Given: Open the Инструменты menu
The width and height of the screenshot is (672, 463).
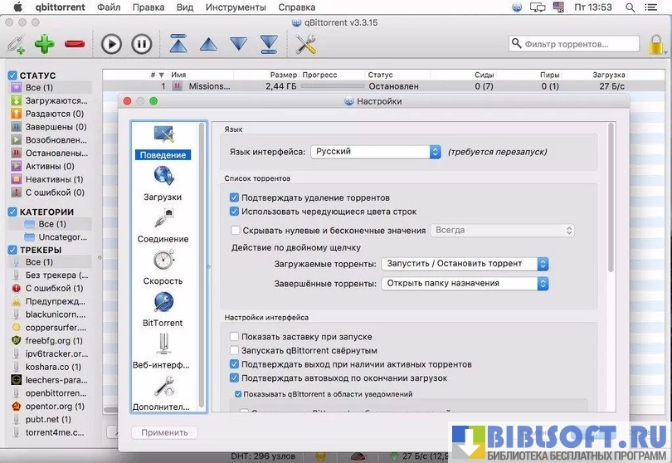Looking at the screenshot, I should tap(236, 7).
